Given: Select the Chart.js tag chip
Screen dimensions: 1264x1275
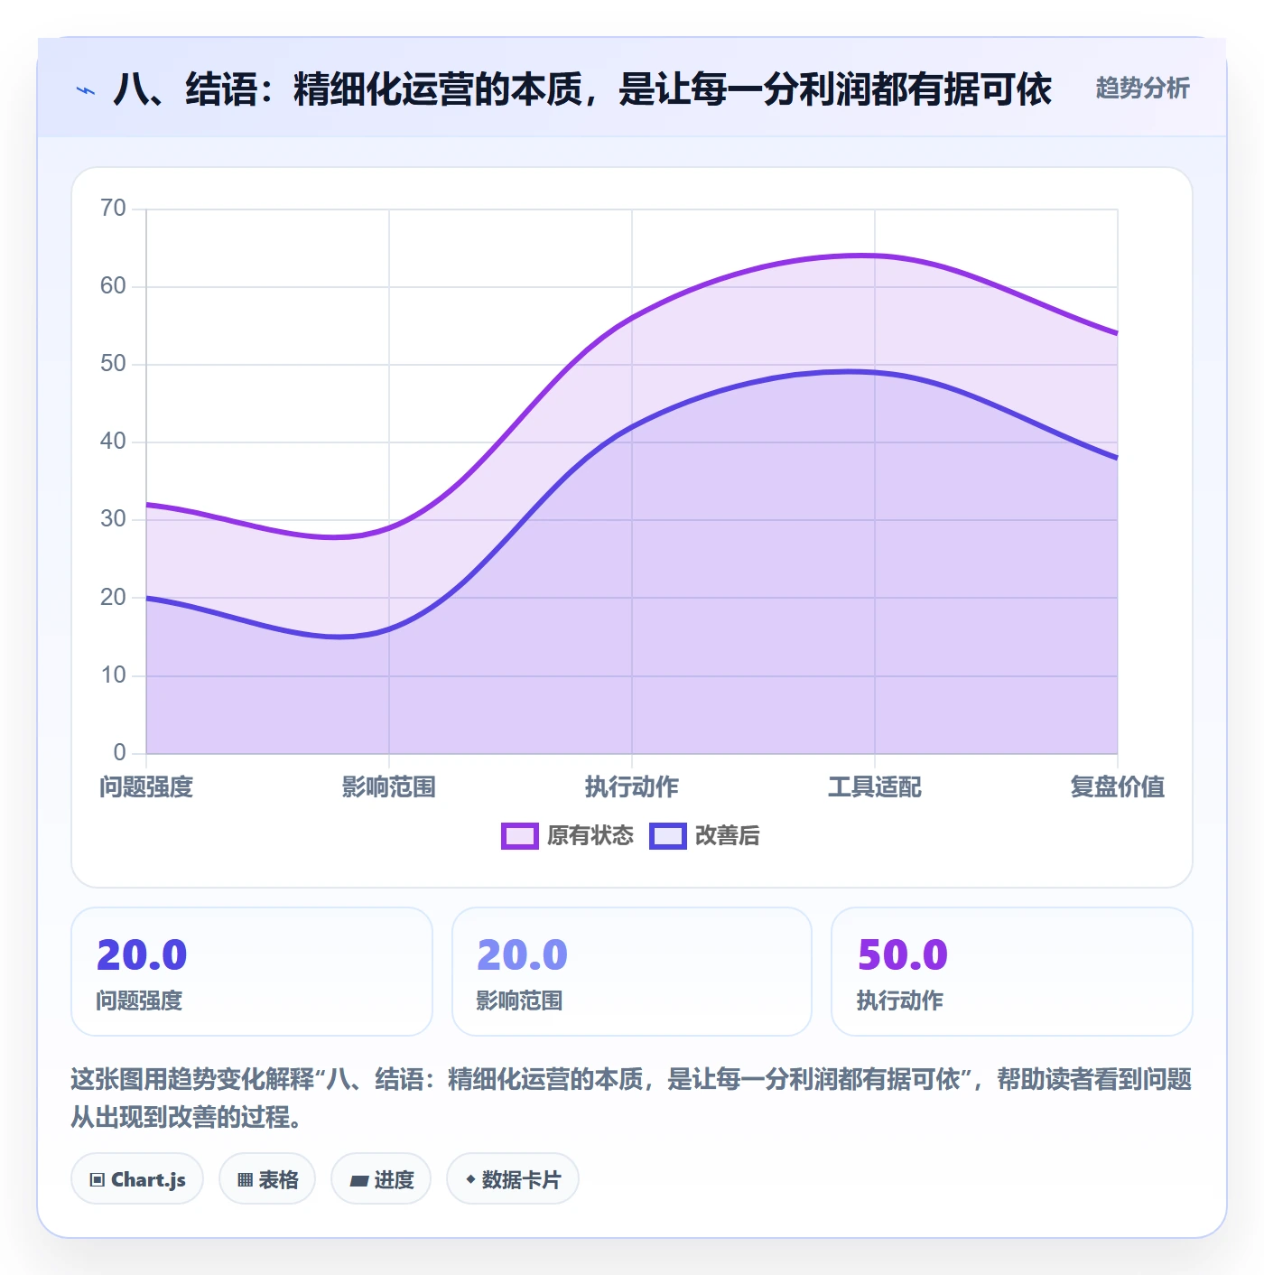Looking at the screenshot, I should coord(137,1179).
